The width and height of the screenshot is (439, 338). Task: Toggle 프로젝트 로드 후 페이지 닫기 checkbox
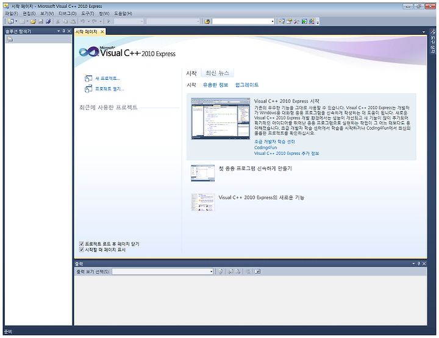[x=82, y=244]
